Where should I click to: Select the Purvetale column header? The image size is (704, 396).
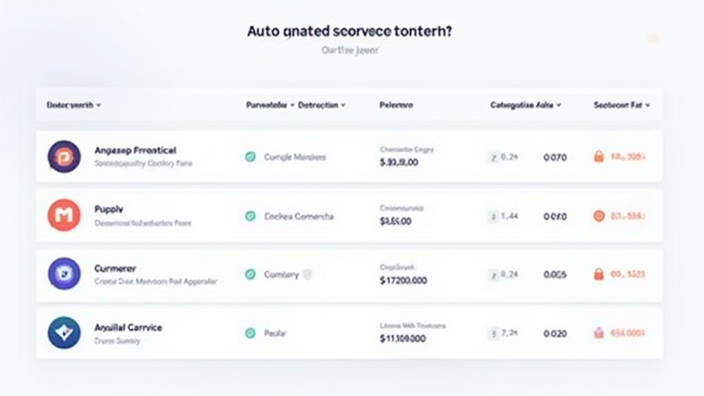[x=266, y=105]
